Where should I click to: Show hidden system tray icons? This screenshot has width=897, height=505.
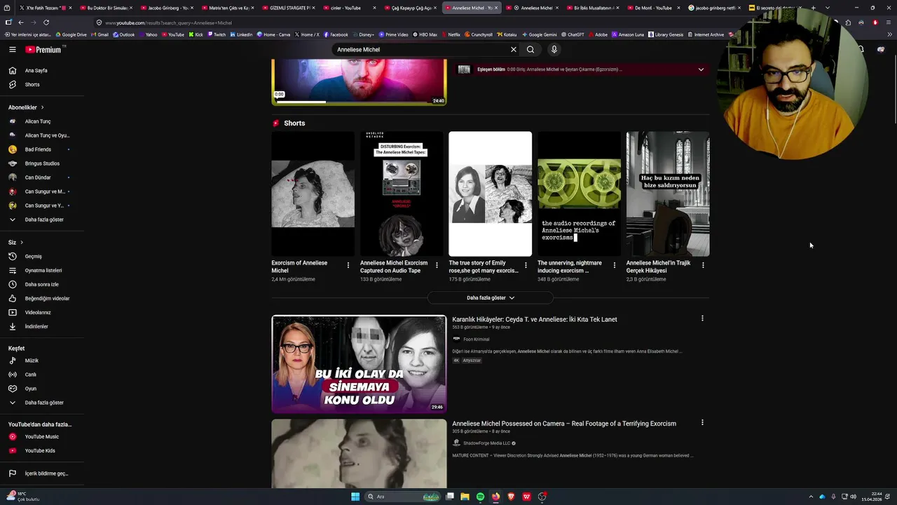812,497
